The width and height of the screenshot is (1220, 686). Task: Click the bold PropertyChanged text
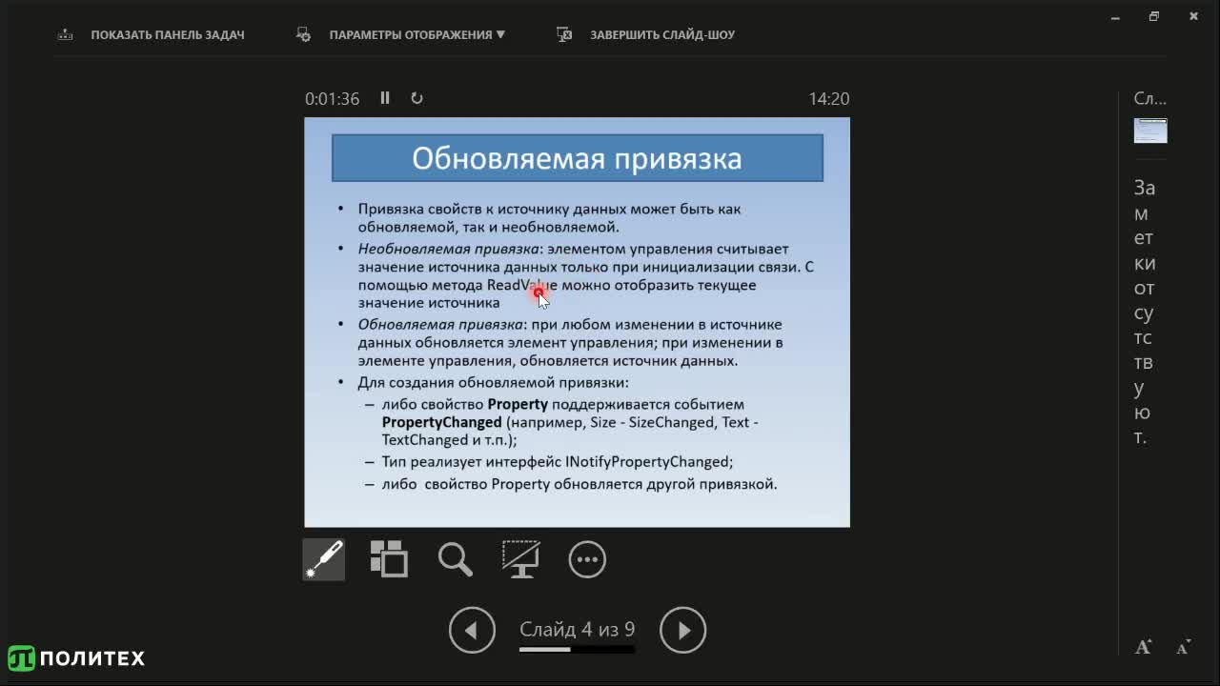point(441,422)
